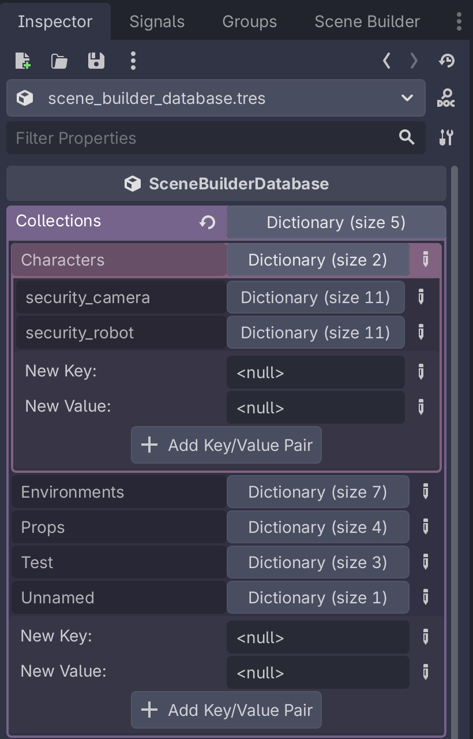Click the edit history icon
473x739 pixels.
pyautogui.click(x=446, y=60)
